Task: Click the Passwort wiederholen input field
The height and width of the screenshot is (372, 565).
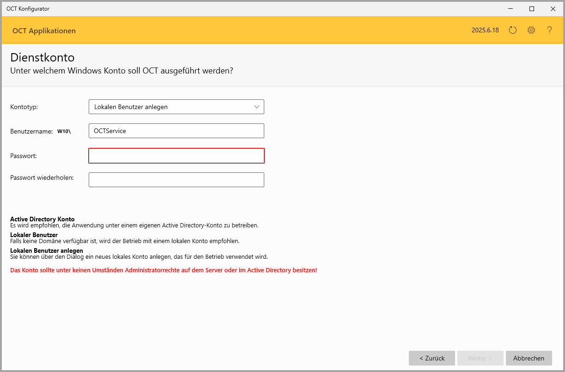Action: click(176, 180)
